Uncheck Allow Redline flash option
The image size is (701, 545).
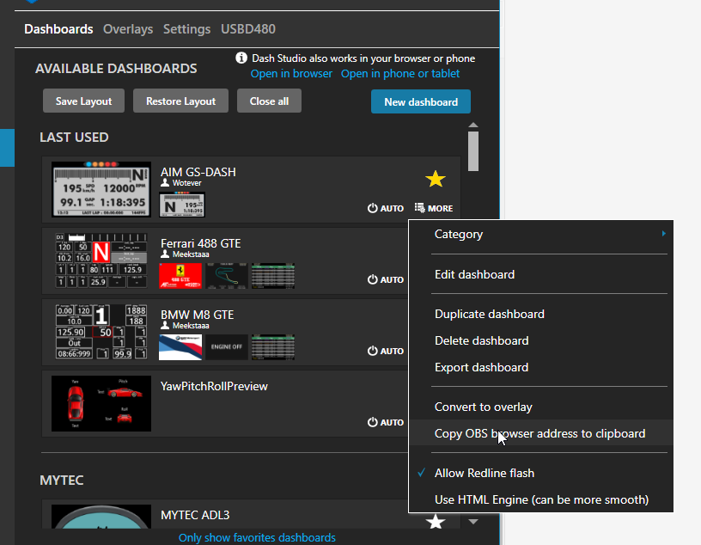pos(540,473)
